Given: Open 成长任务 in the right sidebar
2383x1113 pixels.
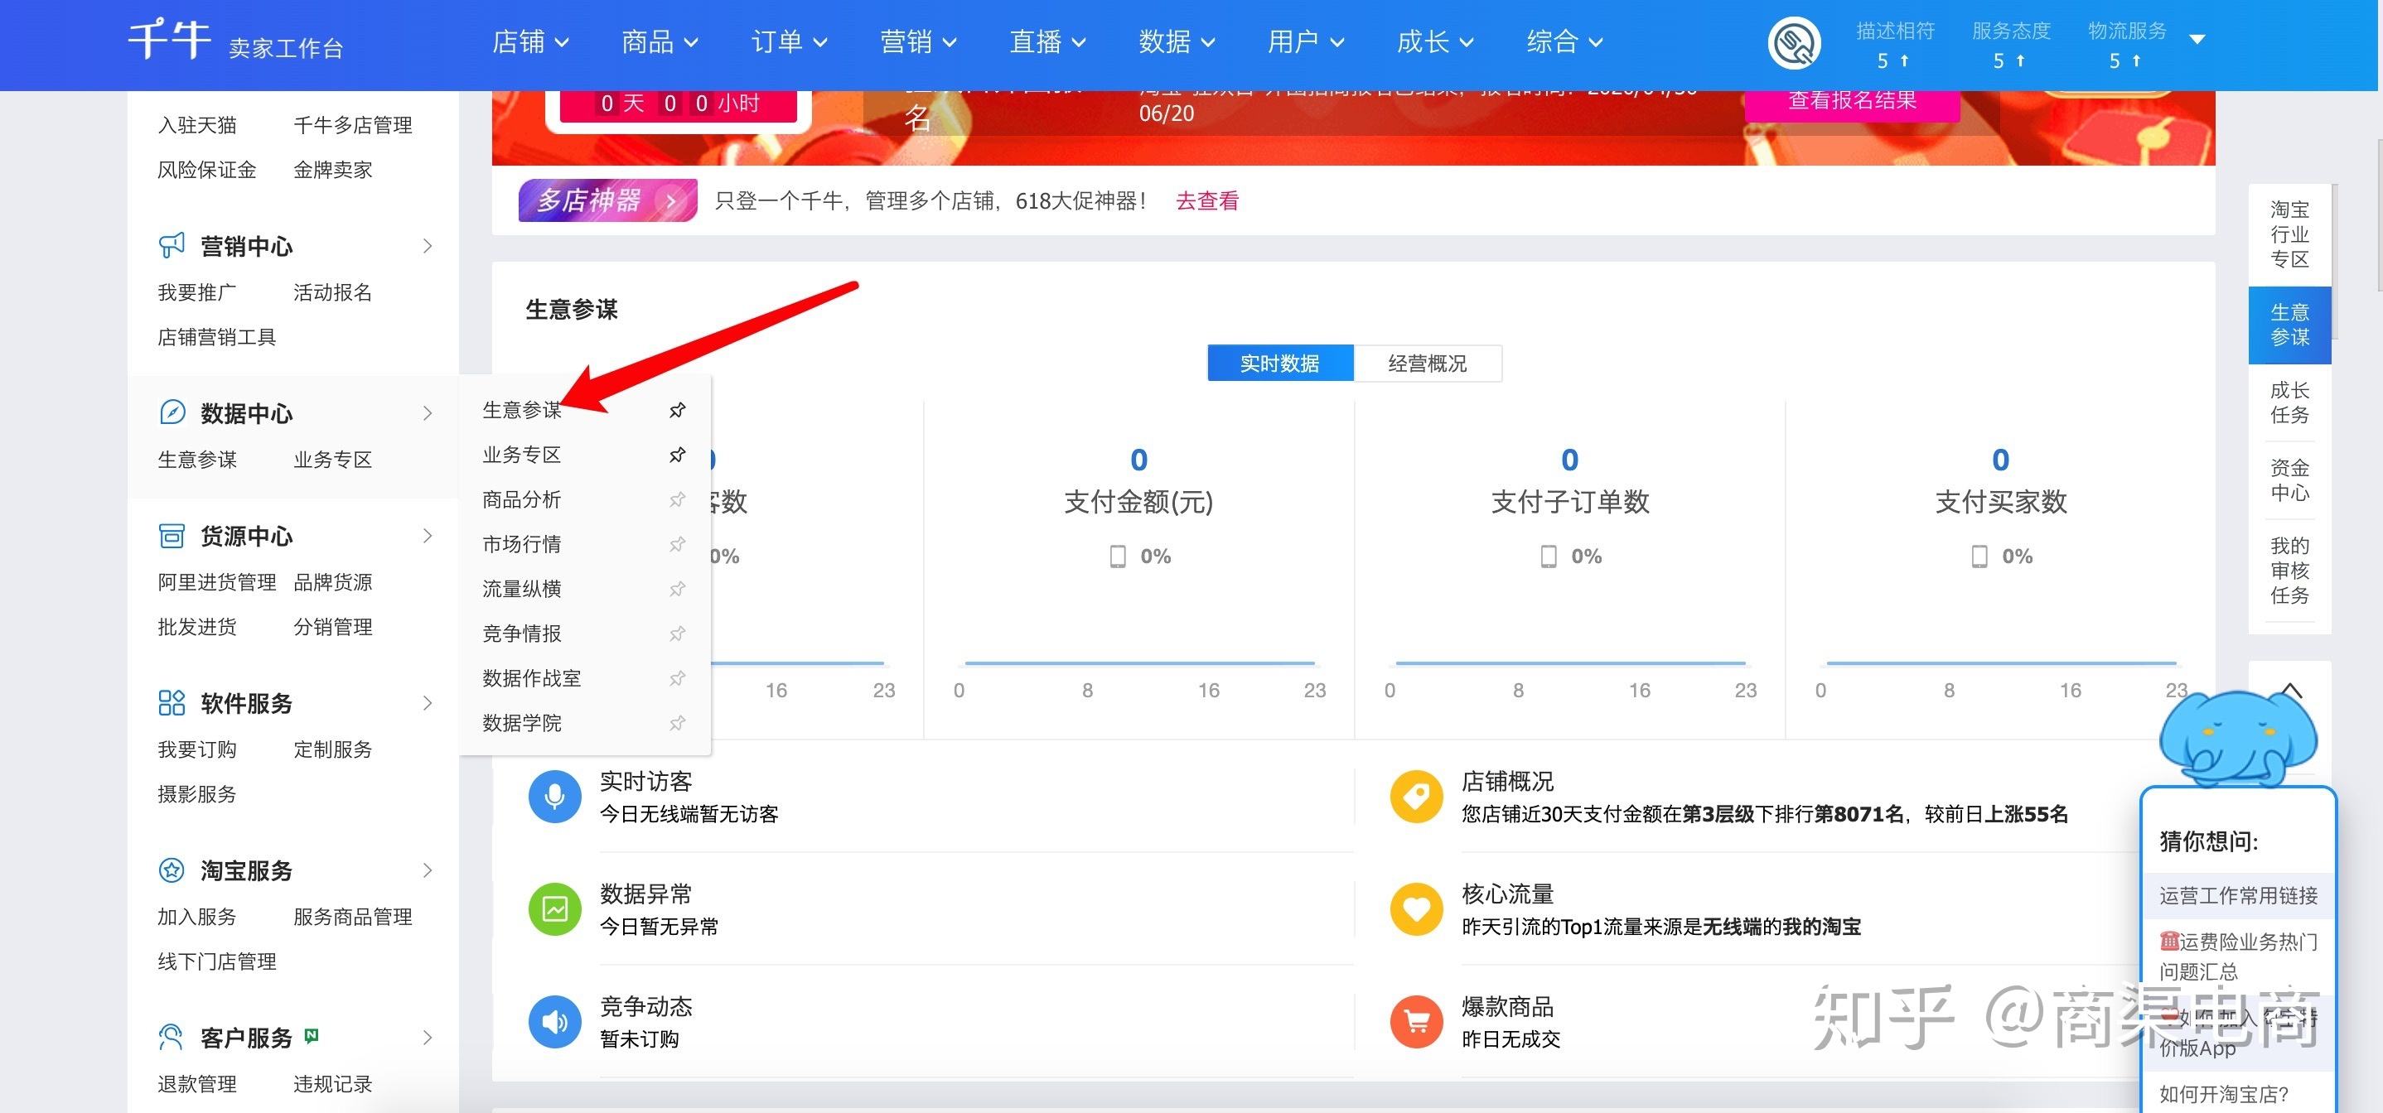Looking at the screenshot, I should click(2289, 402).
